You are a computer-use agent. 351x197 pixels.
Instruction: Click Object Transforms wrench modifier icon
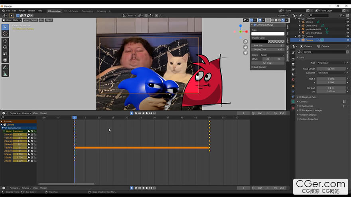coord(29,131)
